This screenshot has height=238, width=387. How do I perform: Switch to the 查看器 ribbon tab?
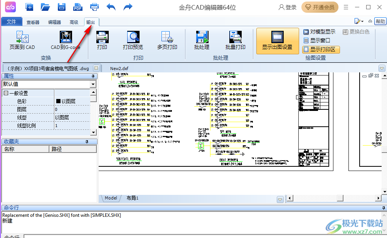(33, 22)
